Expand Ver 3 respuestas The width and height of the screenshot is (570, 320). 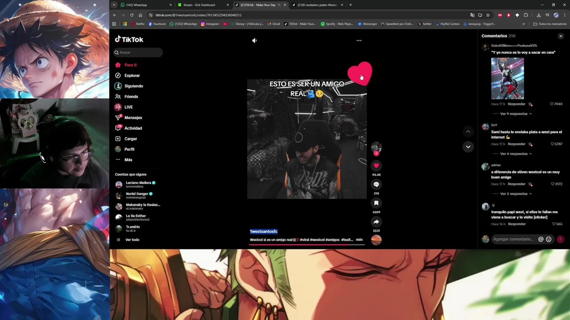pyautogui.click(x=516, y=194)
